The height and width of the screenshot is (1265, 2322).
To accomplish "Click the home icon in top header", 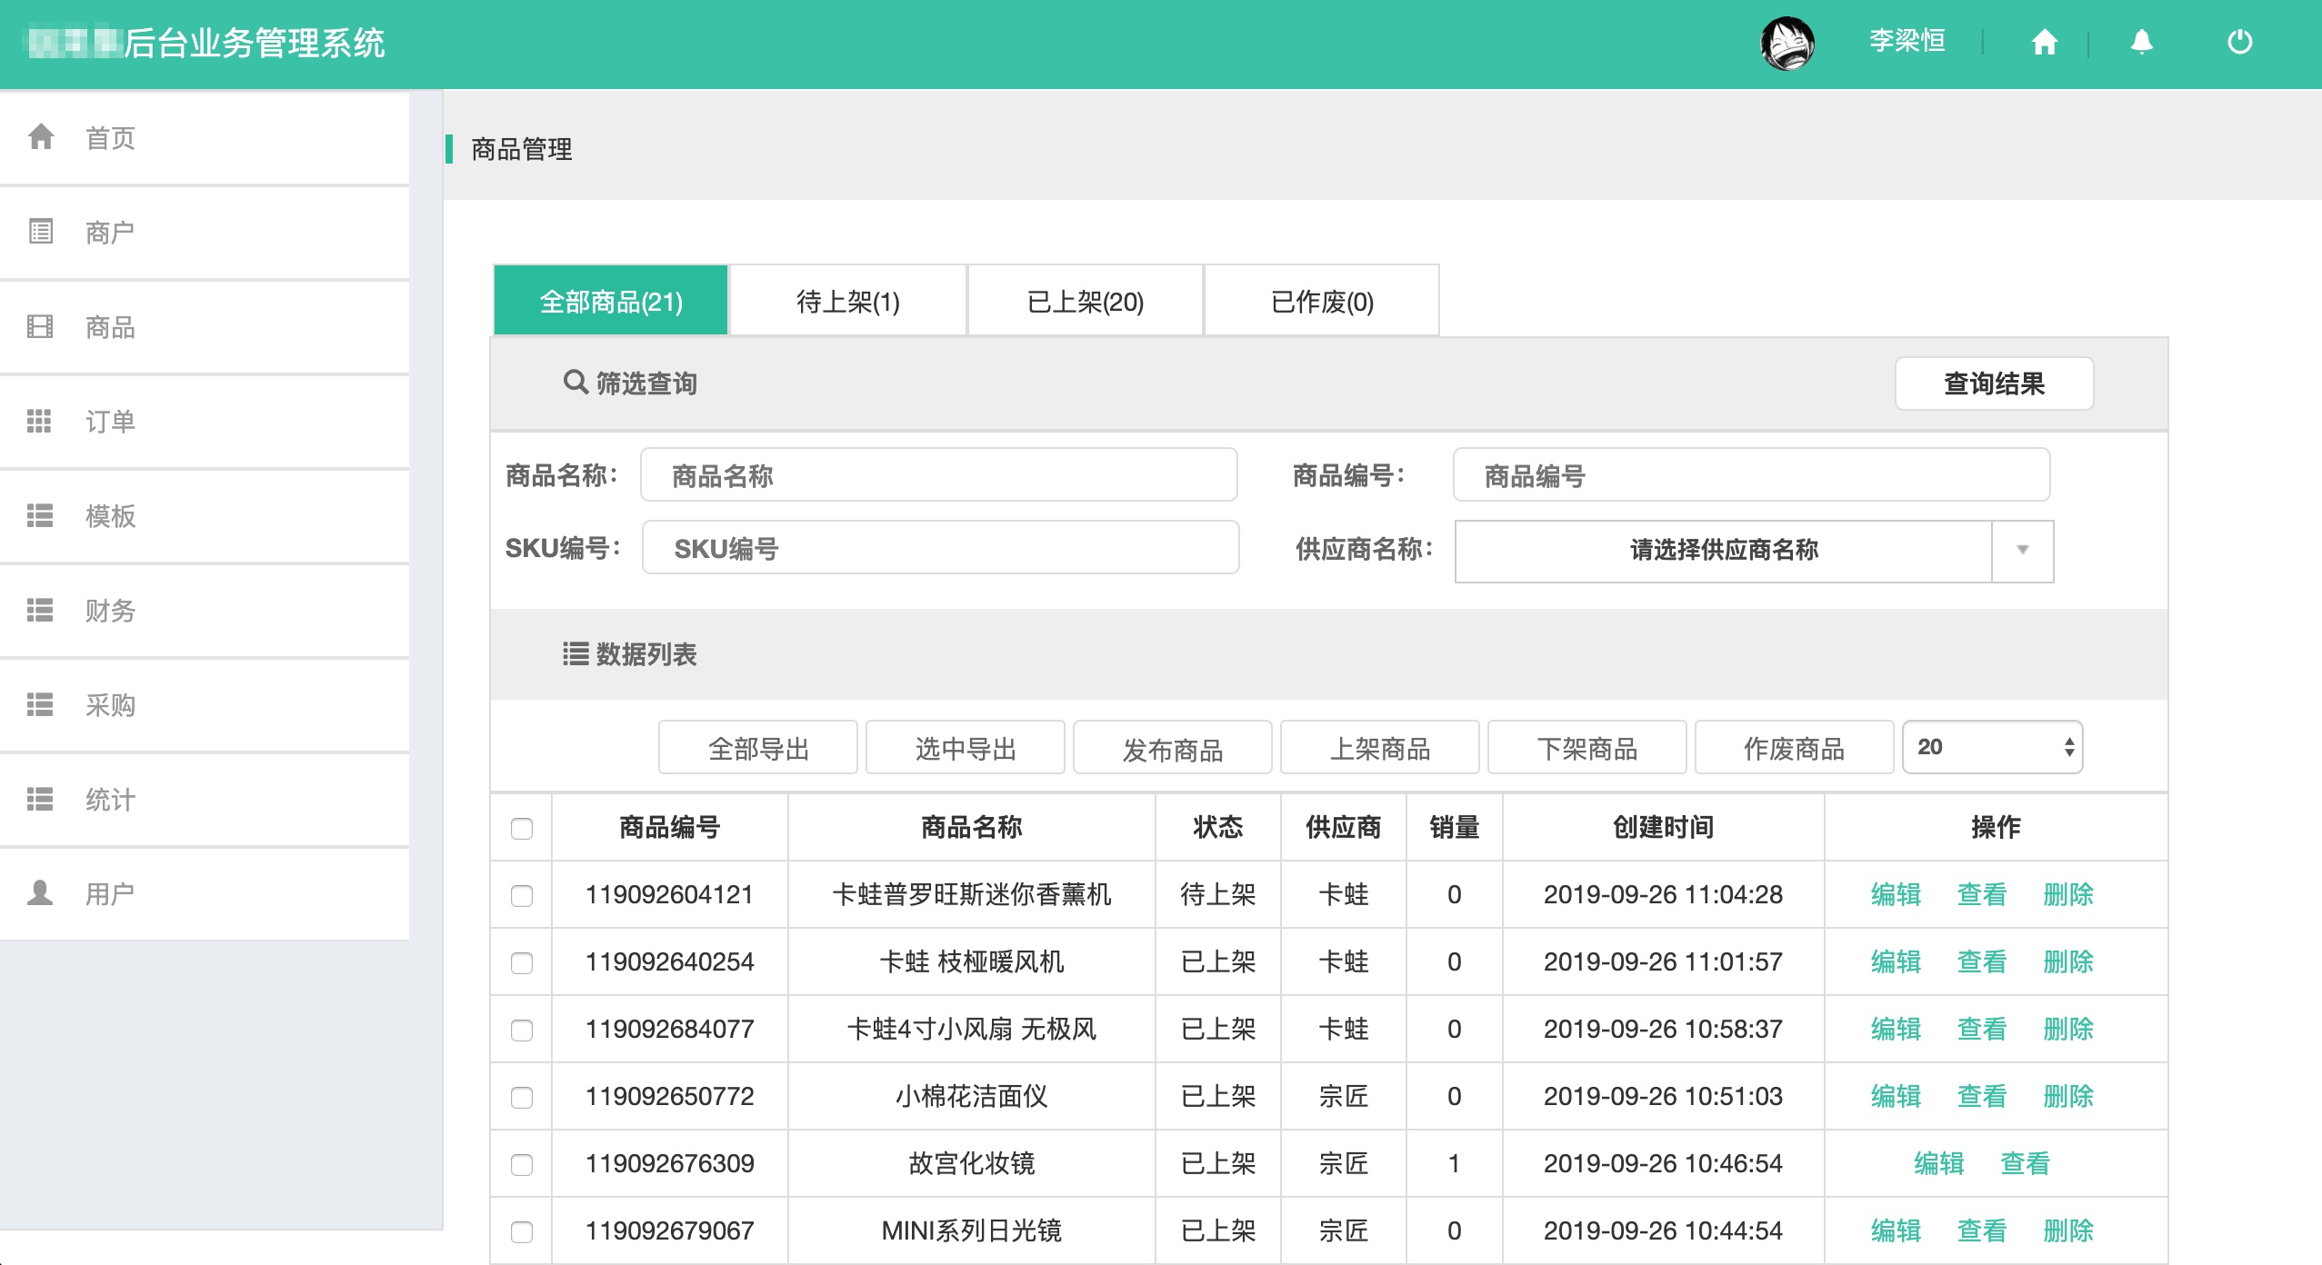I will 2045,42.
